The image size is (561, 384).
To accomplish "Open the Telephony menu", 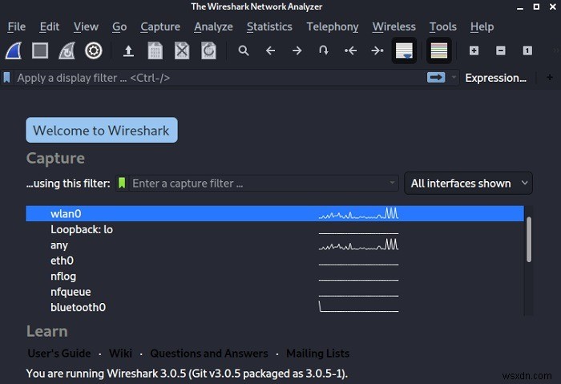I will [x=333, y=26].
